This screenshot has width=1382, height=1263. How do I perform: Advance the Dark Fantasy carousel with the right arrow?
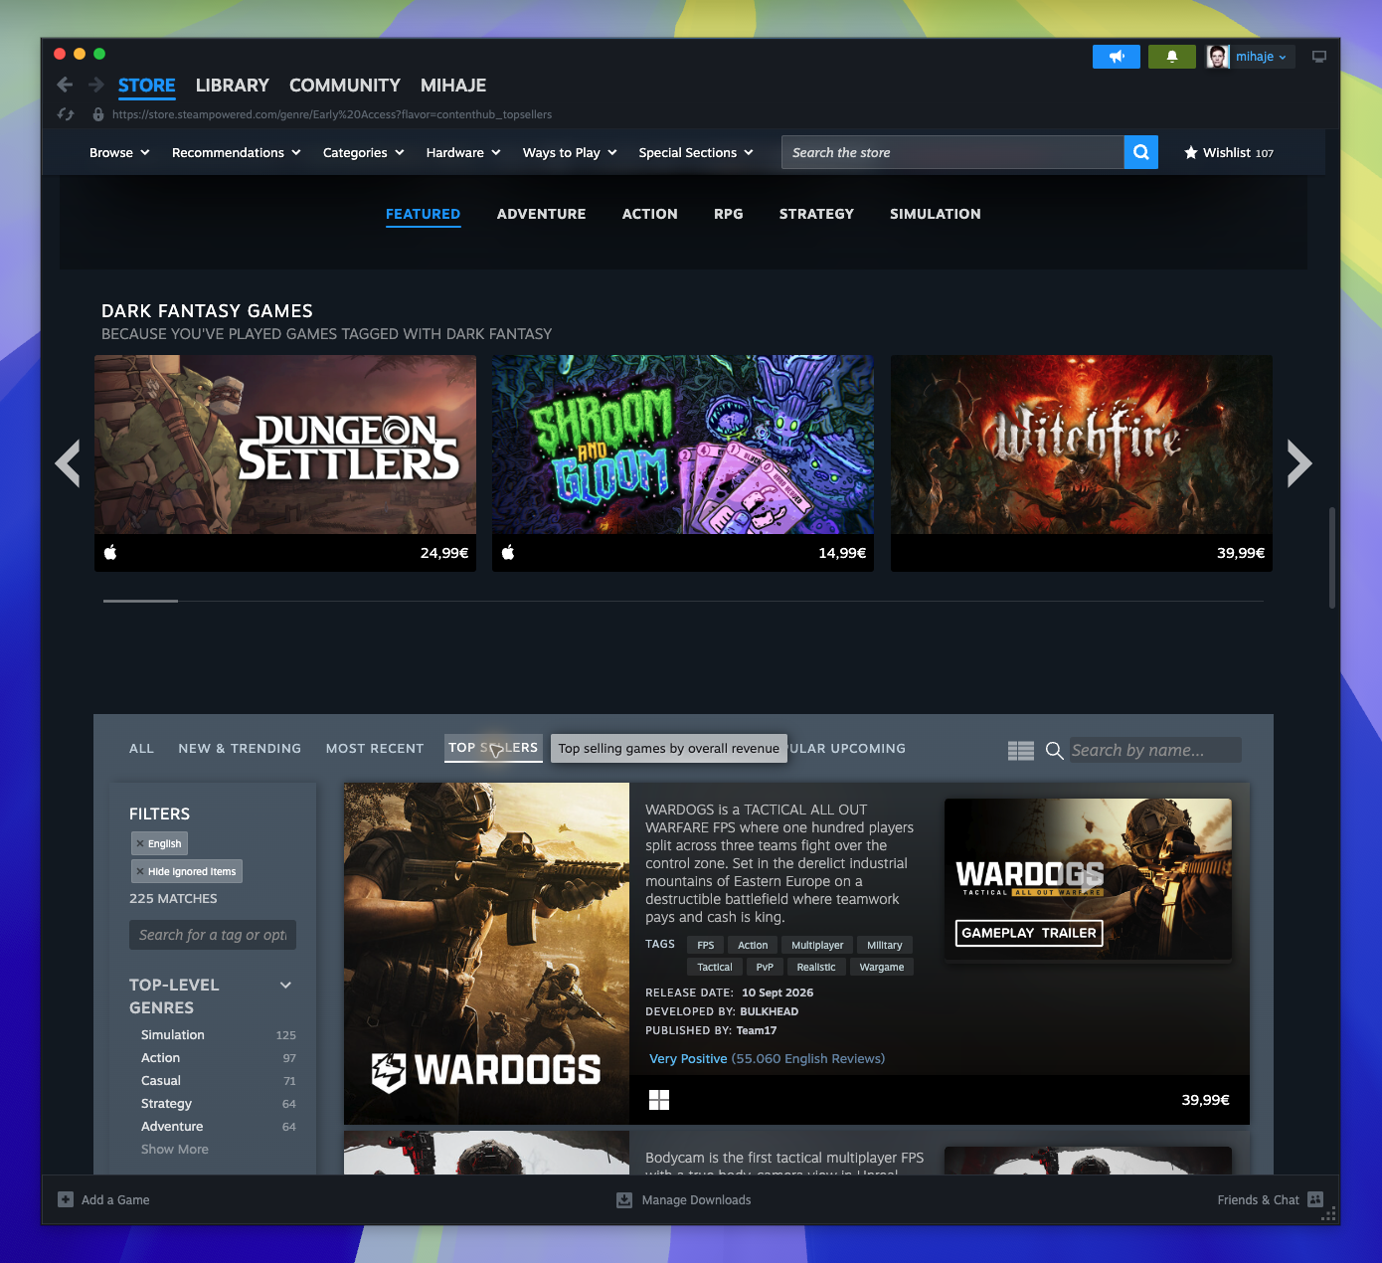1299,463
